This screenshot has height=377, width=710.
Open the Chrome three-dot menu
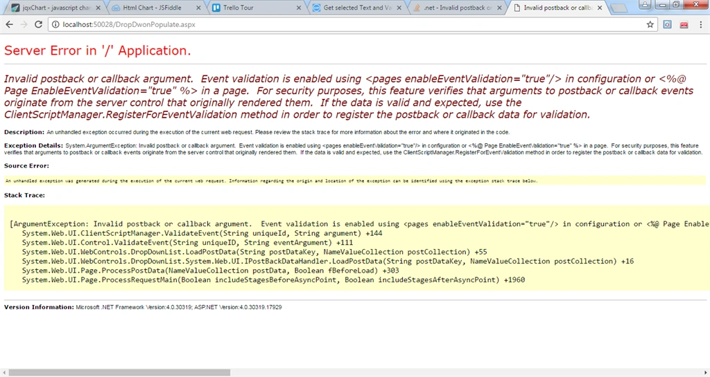coord(700,24)
